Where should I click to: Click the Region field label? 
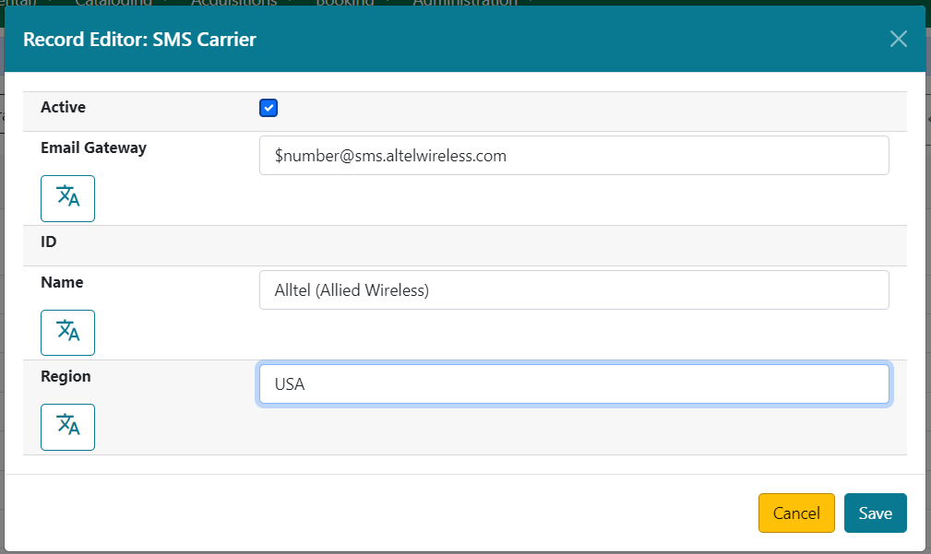[x=66, y=377]
